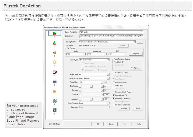The image size is (193, 137).
Task: Open the Scan Type dropdown
Action: (x=108, y=60)
